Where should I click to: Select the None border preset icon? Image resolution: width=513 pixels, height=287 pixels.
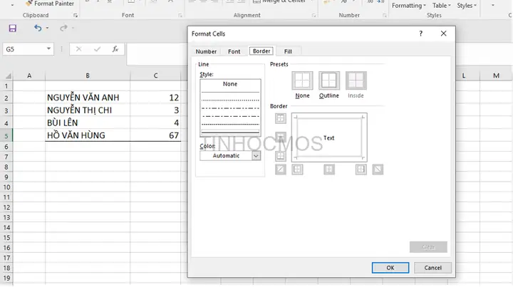pos(302,80)
